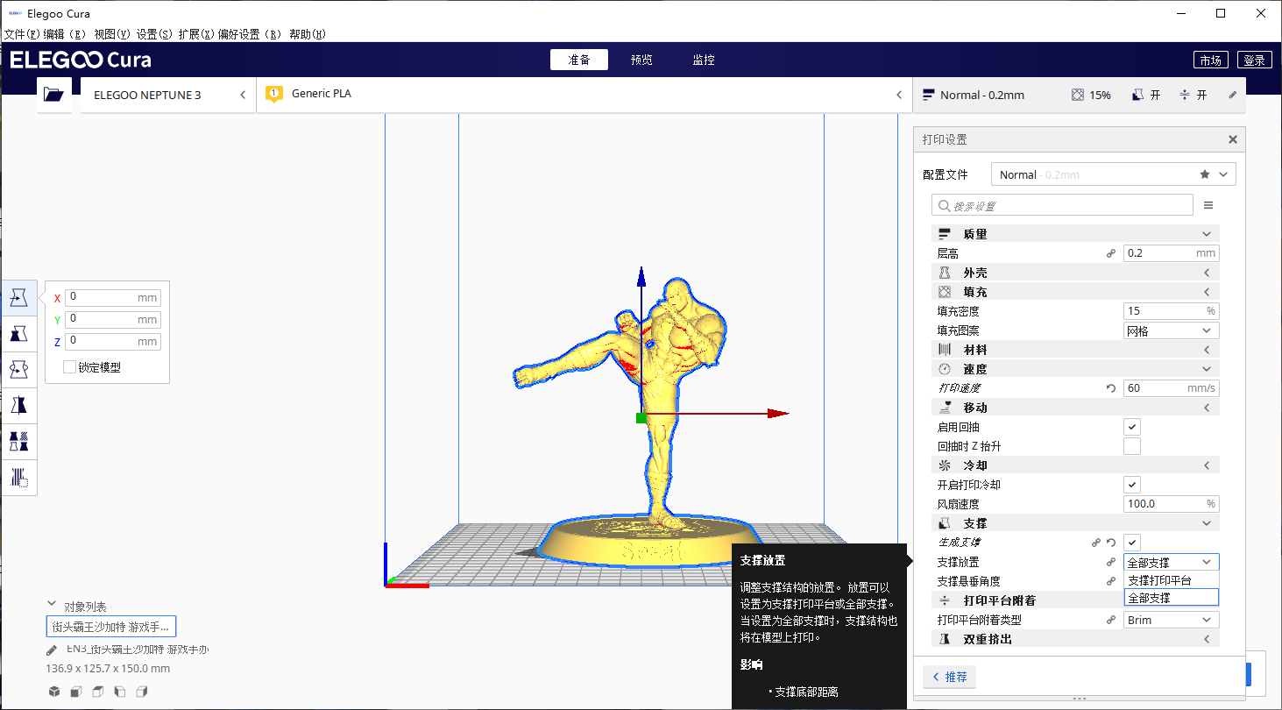Screen dimensions: 1282x710
Task: Switch to the 监控 stage tab
Action: click(704, 60)
